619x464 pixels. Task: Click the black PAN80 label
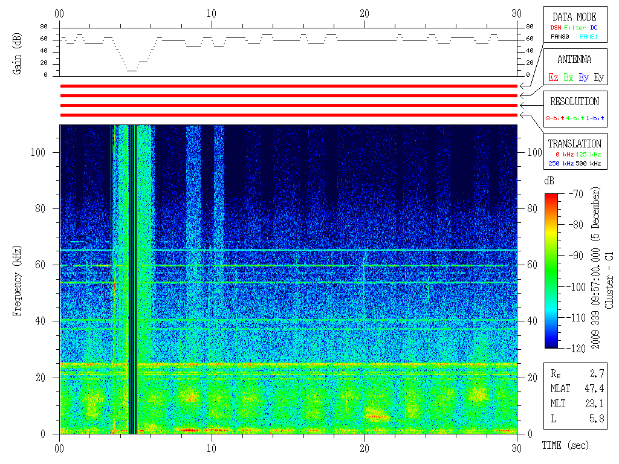560,37
